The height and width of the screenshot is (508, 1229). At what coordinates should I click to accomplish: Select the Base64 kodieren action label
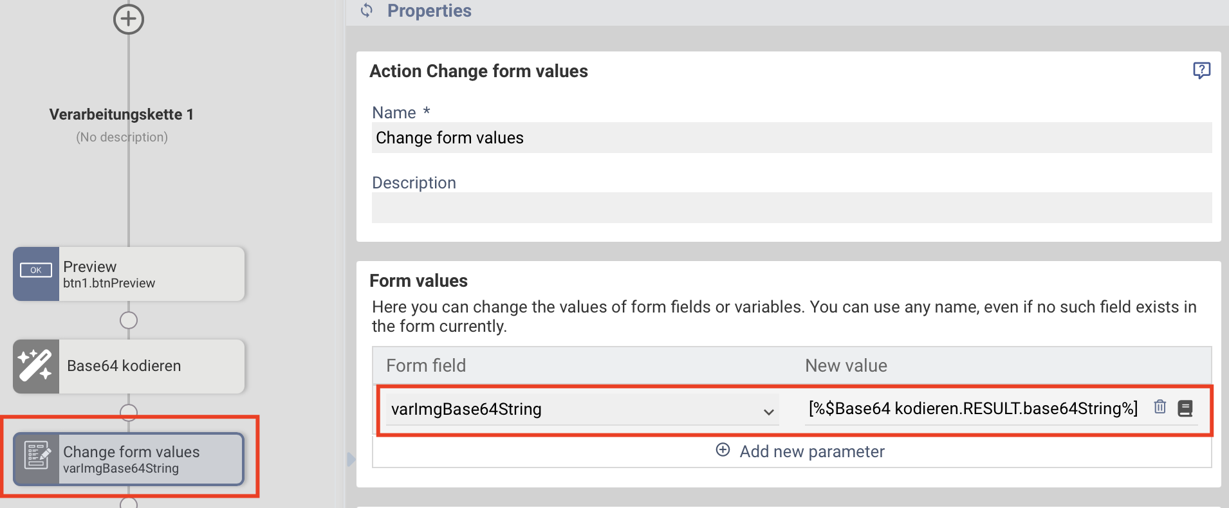(124, 366)
